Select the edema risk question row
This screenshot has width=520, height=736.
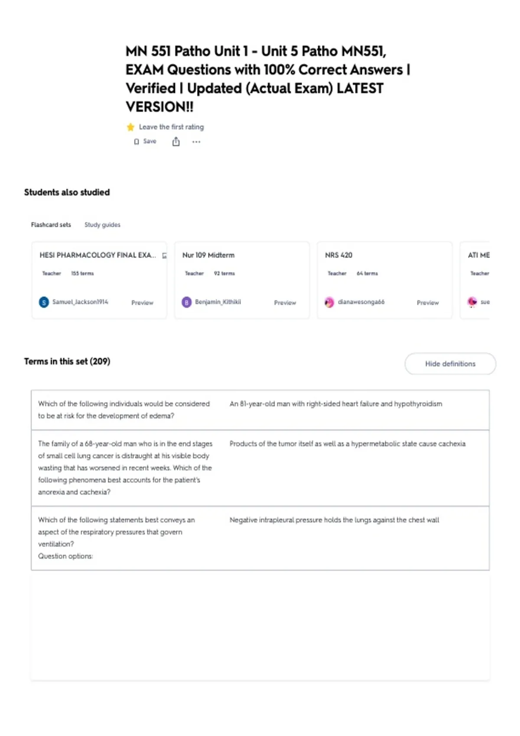point(260,410)
